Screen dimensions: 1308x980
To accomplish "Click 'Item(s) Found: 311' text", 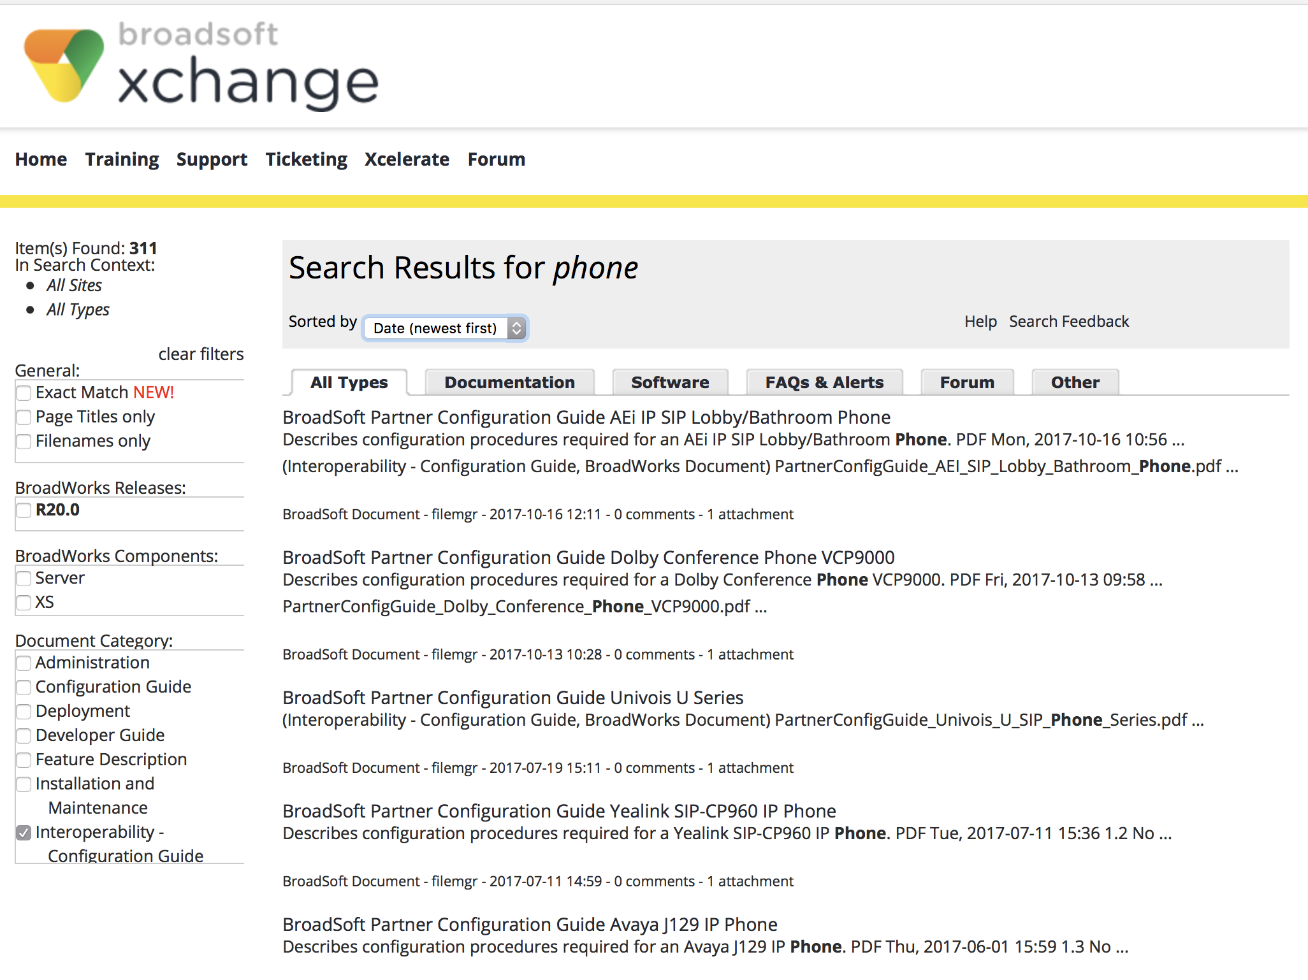I will tap(86, 248).
